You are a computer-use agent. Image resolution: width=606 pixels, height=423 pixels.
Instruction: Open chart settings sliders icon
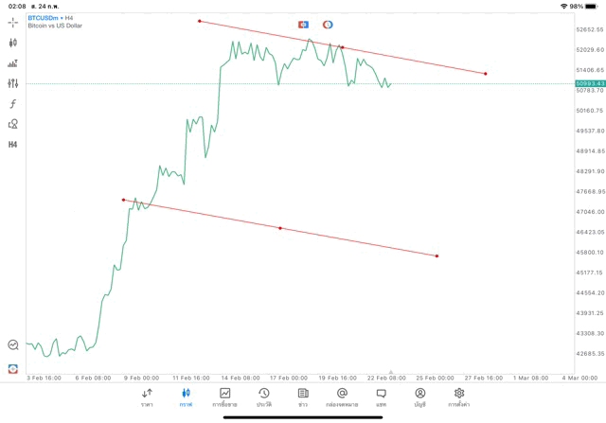pos(13,83)
